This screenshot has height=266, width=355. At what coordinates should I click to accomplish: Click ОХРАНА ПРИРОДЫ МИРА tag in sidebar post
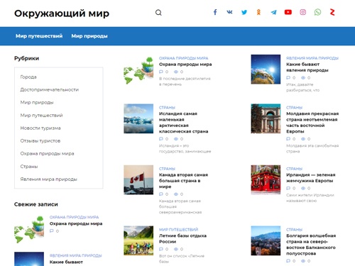(74, 217)
